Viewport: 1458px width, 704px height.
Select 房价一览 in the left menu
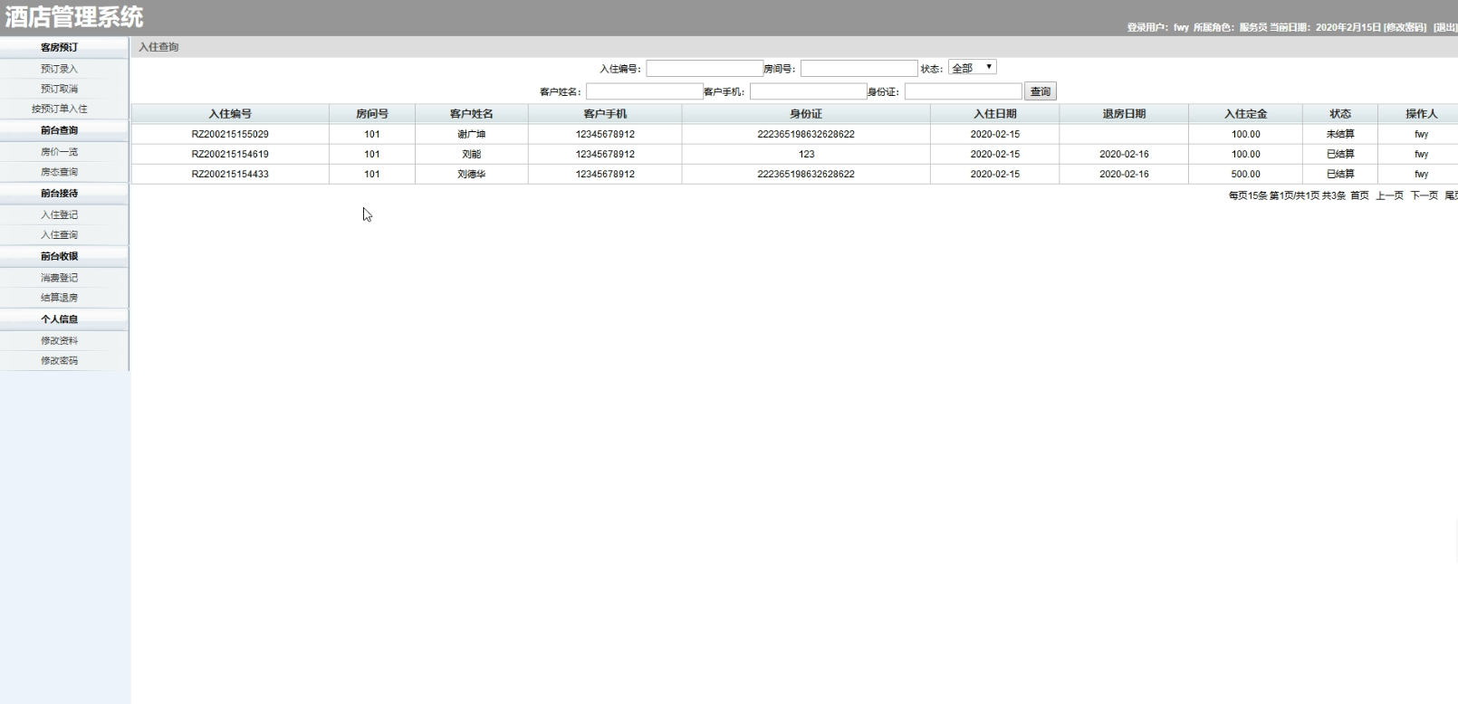(59, 152)
